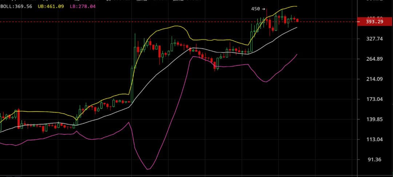Click the 450 high price annotation
This screenshot has height=177, width=393.
pos(258,9)
